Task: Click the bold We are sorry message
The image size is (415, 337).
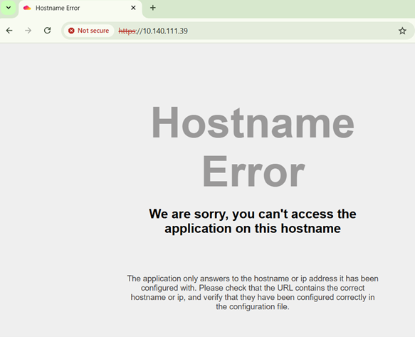Action: click(253, 221)
